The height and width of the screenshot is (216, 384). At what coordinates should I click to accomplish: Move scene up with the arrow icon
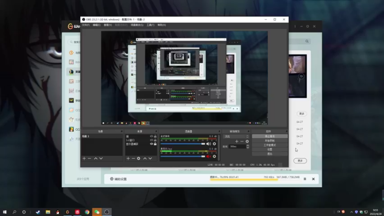coord(96,158)
